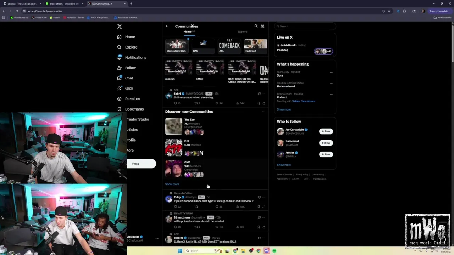Bookmark Seb's online casinos post
The height and width of the screenshot is (255, 454).
pyautogui.click(x=259, y=103)
